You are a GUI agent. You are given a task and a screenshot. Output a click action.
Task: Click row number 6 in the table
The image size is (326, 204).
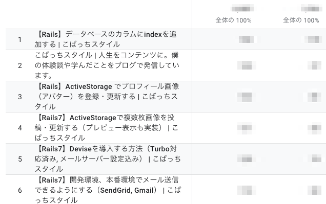[x=20, y=190]
